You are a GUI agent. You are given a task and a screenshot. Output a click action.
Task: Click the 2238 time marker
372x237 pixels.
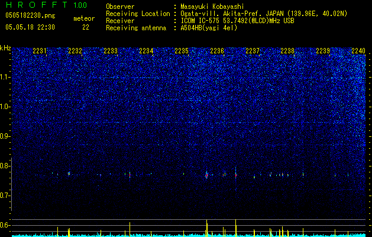click(x=287, y=51)
